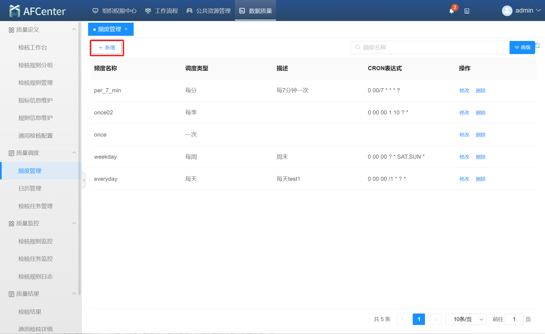Screen dimensions: 545x334
Task: Click the notification bell icon
Action: pos(451,11)
